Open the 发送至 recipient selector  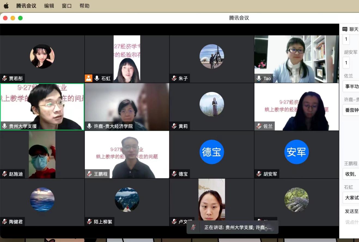tap(352, 211)
